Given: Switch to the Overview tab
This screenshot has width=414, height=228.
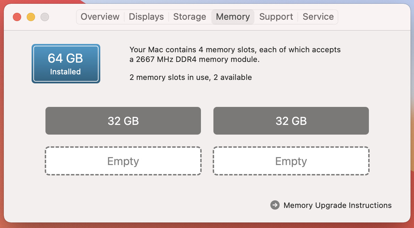Looking at the screenshot, I should (100, 17).
